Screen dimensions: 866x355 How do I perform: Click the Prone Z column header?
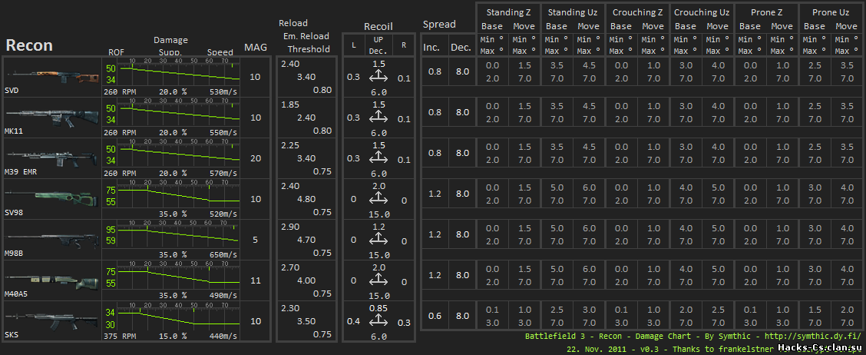[766, 12]
